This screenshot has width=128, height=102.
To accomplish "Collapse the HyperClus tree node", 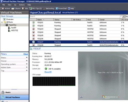I will point(4,25).
